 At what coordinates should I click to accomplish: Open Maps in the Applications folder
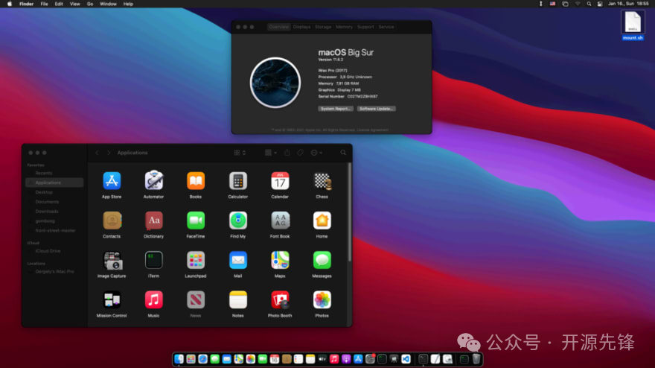click(280, 260)
